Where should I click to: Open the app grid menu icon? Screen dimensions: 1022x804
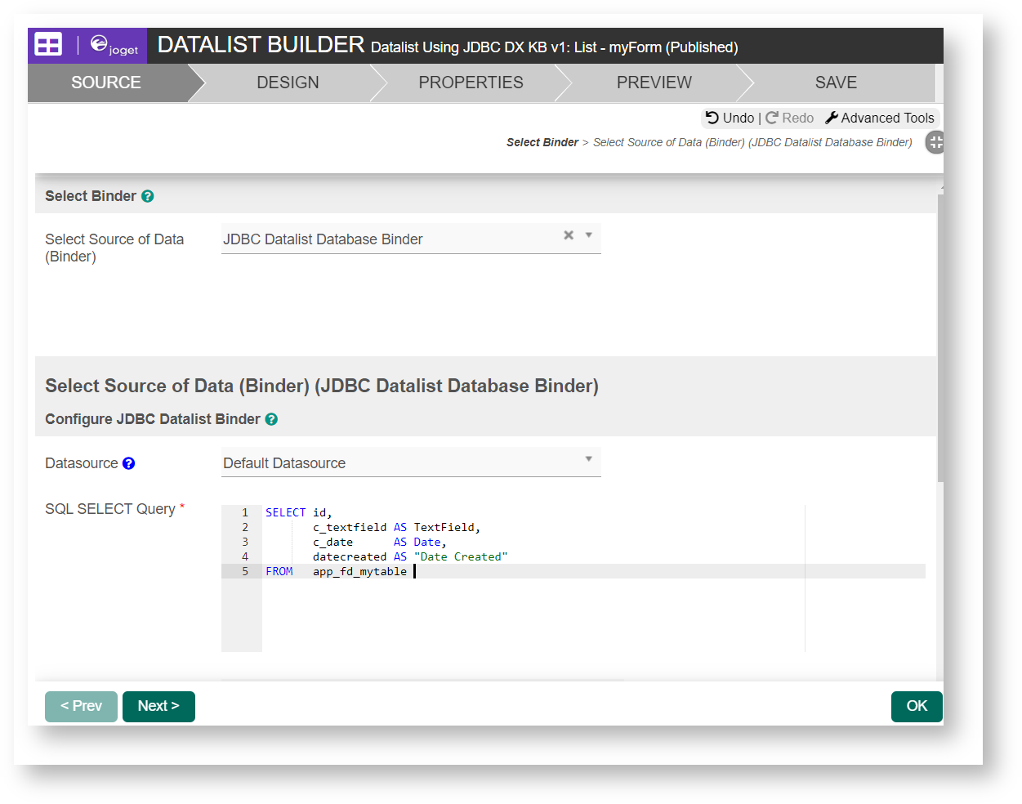[48, 45]
